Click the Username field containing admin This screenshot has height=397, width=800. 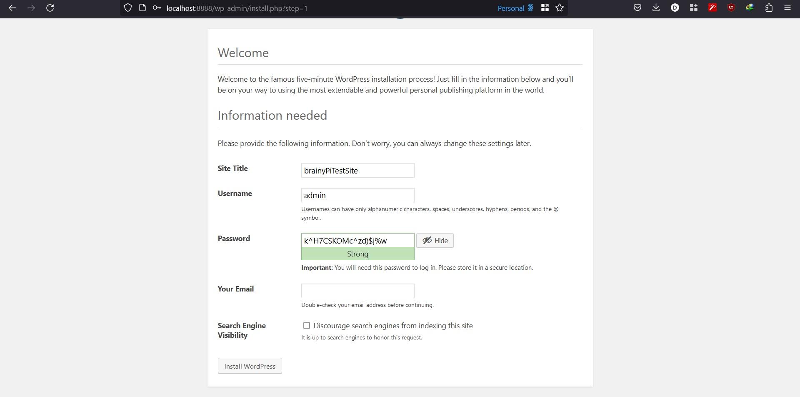pyautogui.click(x=357, y=195)
